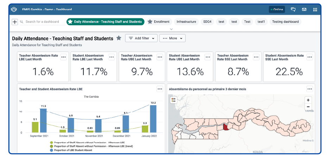Zoom out on the map
Screen dimensions: 330x163
click(308, 106)
